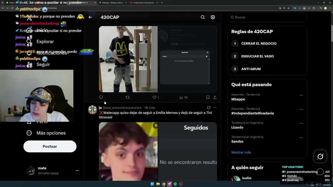Image resolution: width=333 pixels, height=187 pixels.
Task: Open options for Lizardo trend
Action: (301, 123)
